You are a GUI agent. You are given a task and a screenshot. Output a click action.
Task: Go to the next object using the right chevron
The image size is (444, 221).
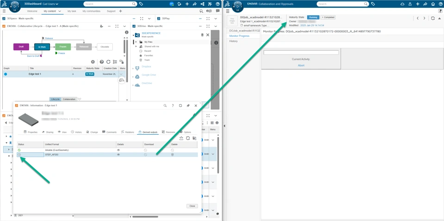coord(424,18)
